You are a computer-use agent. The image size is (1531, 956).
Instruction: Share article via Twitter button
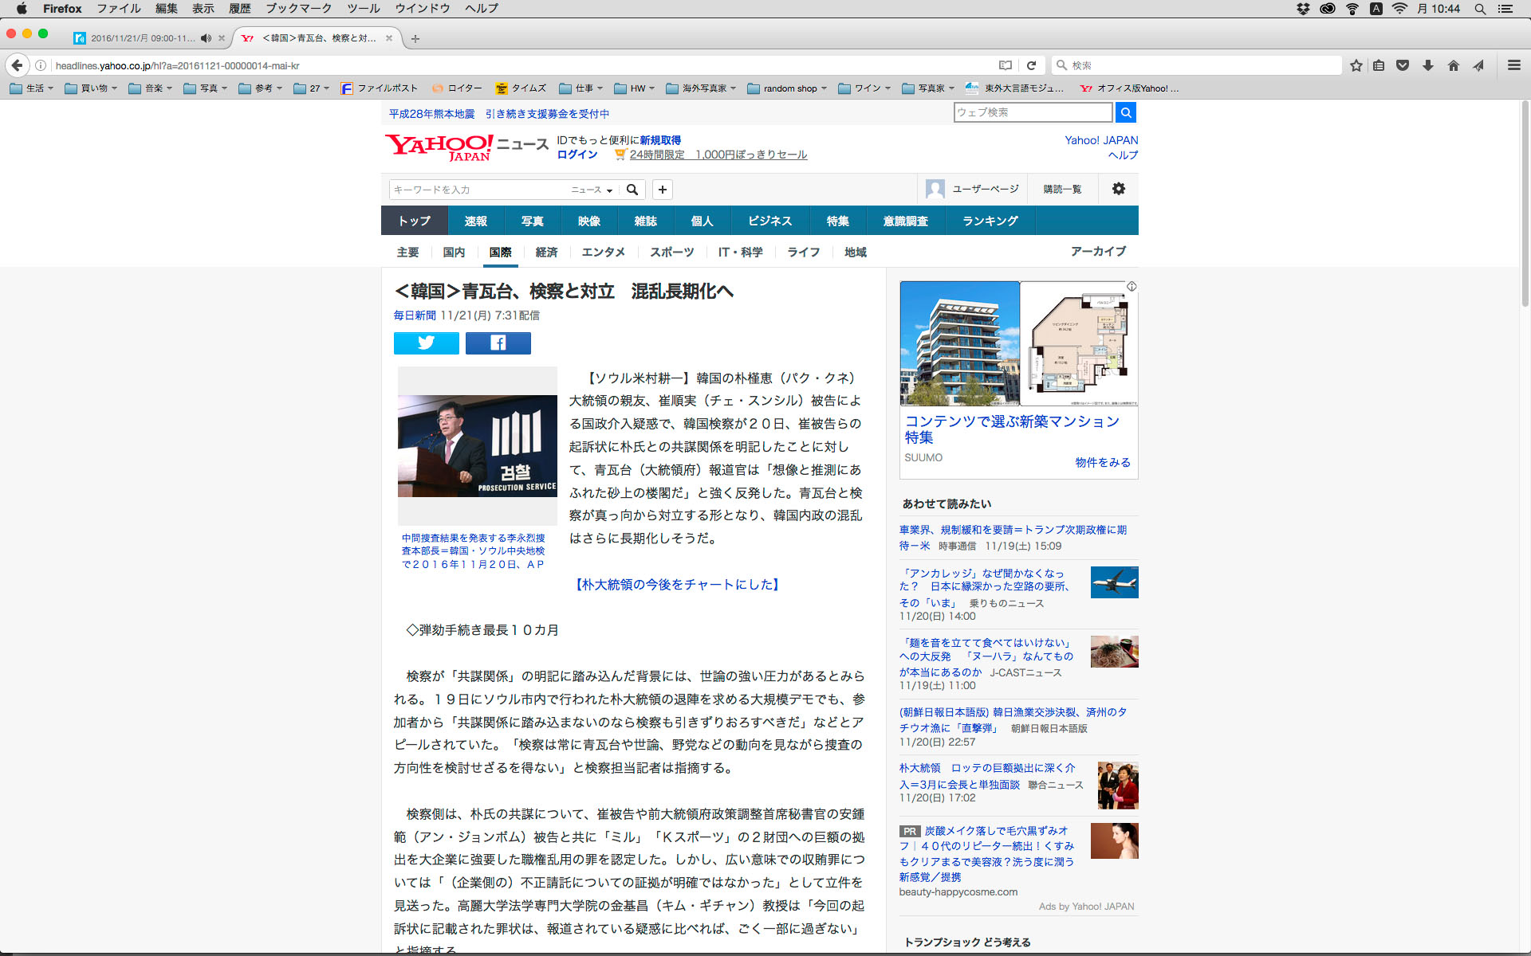[x=426, y=343]
